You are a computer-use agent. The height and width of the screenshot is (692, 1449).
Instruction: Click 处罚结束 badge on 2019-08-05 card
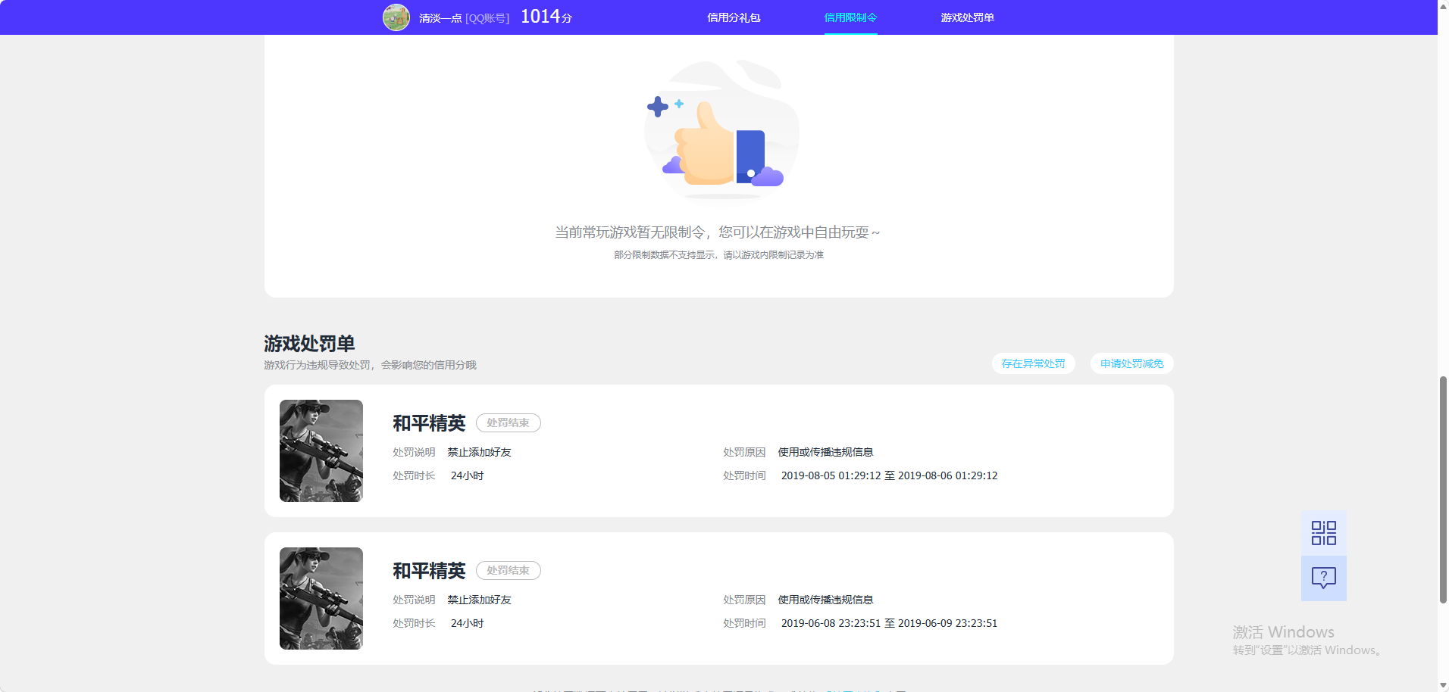pos(508,422)
